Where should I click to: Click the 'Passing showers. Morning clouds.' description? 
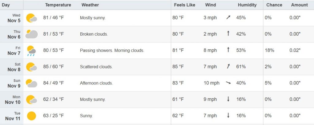pyautogui.click(x=112, y=50)
